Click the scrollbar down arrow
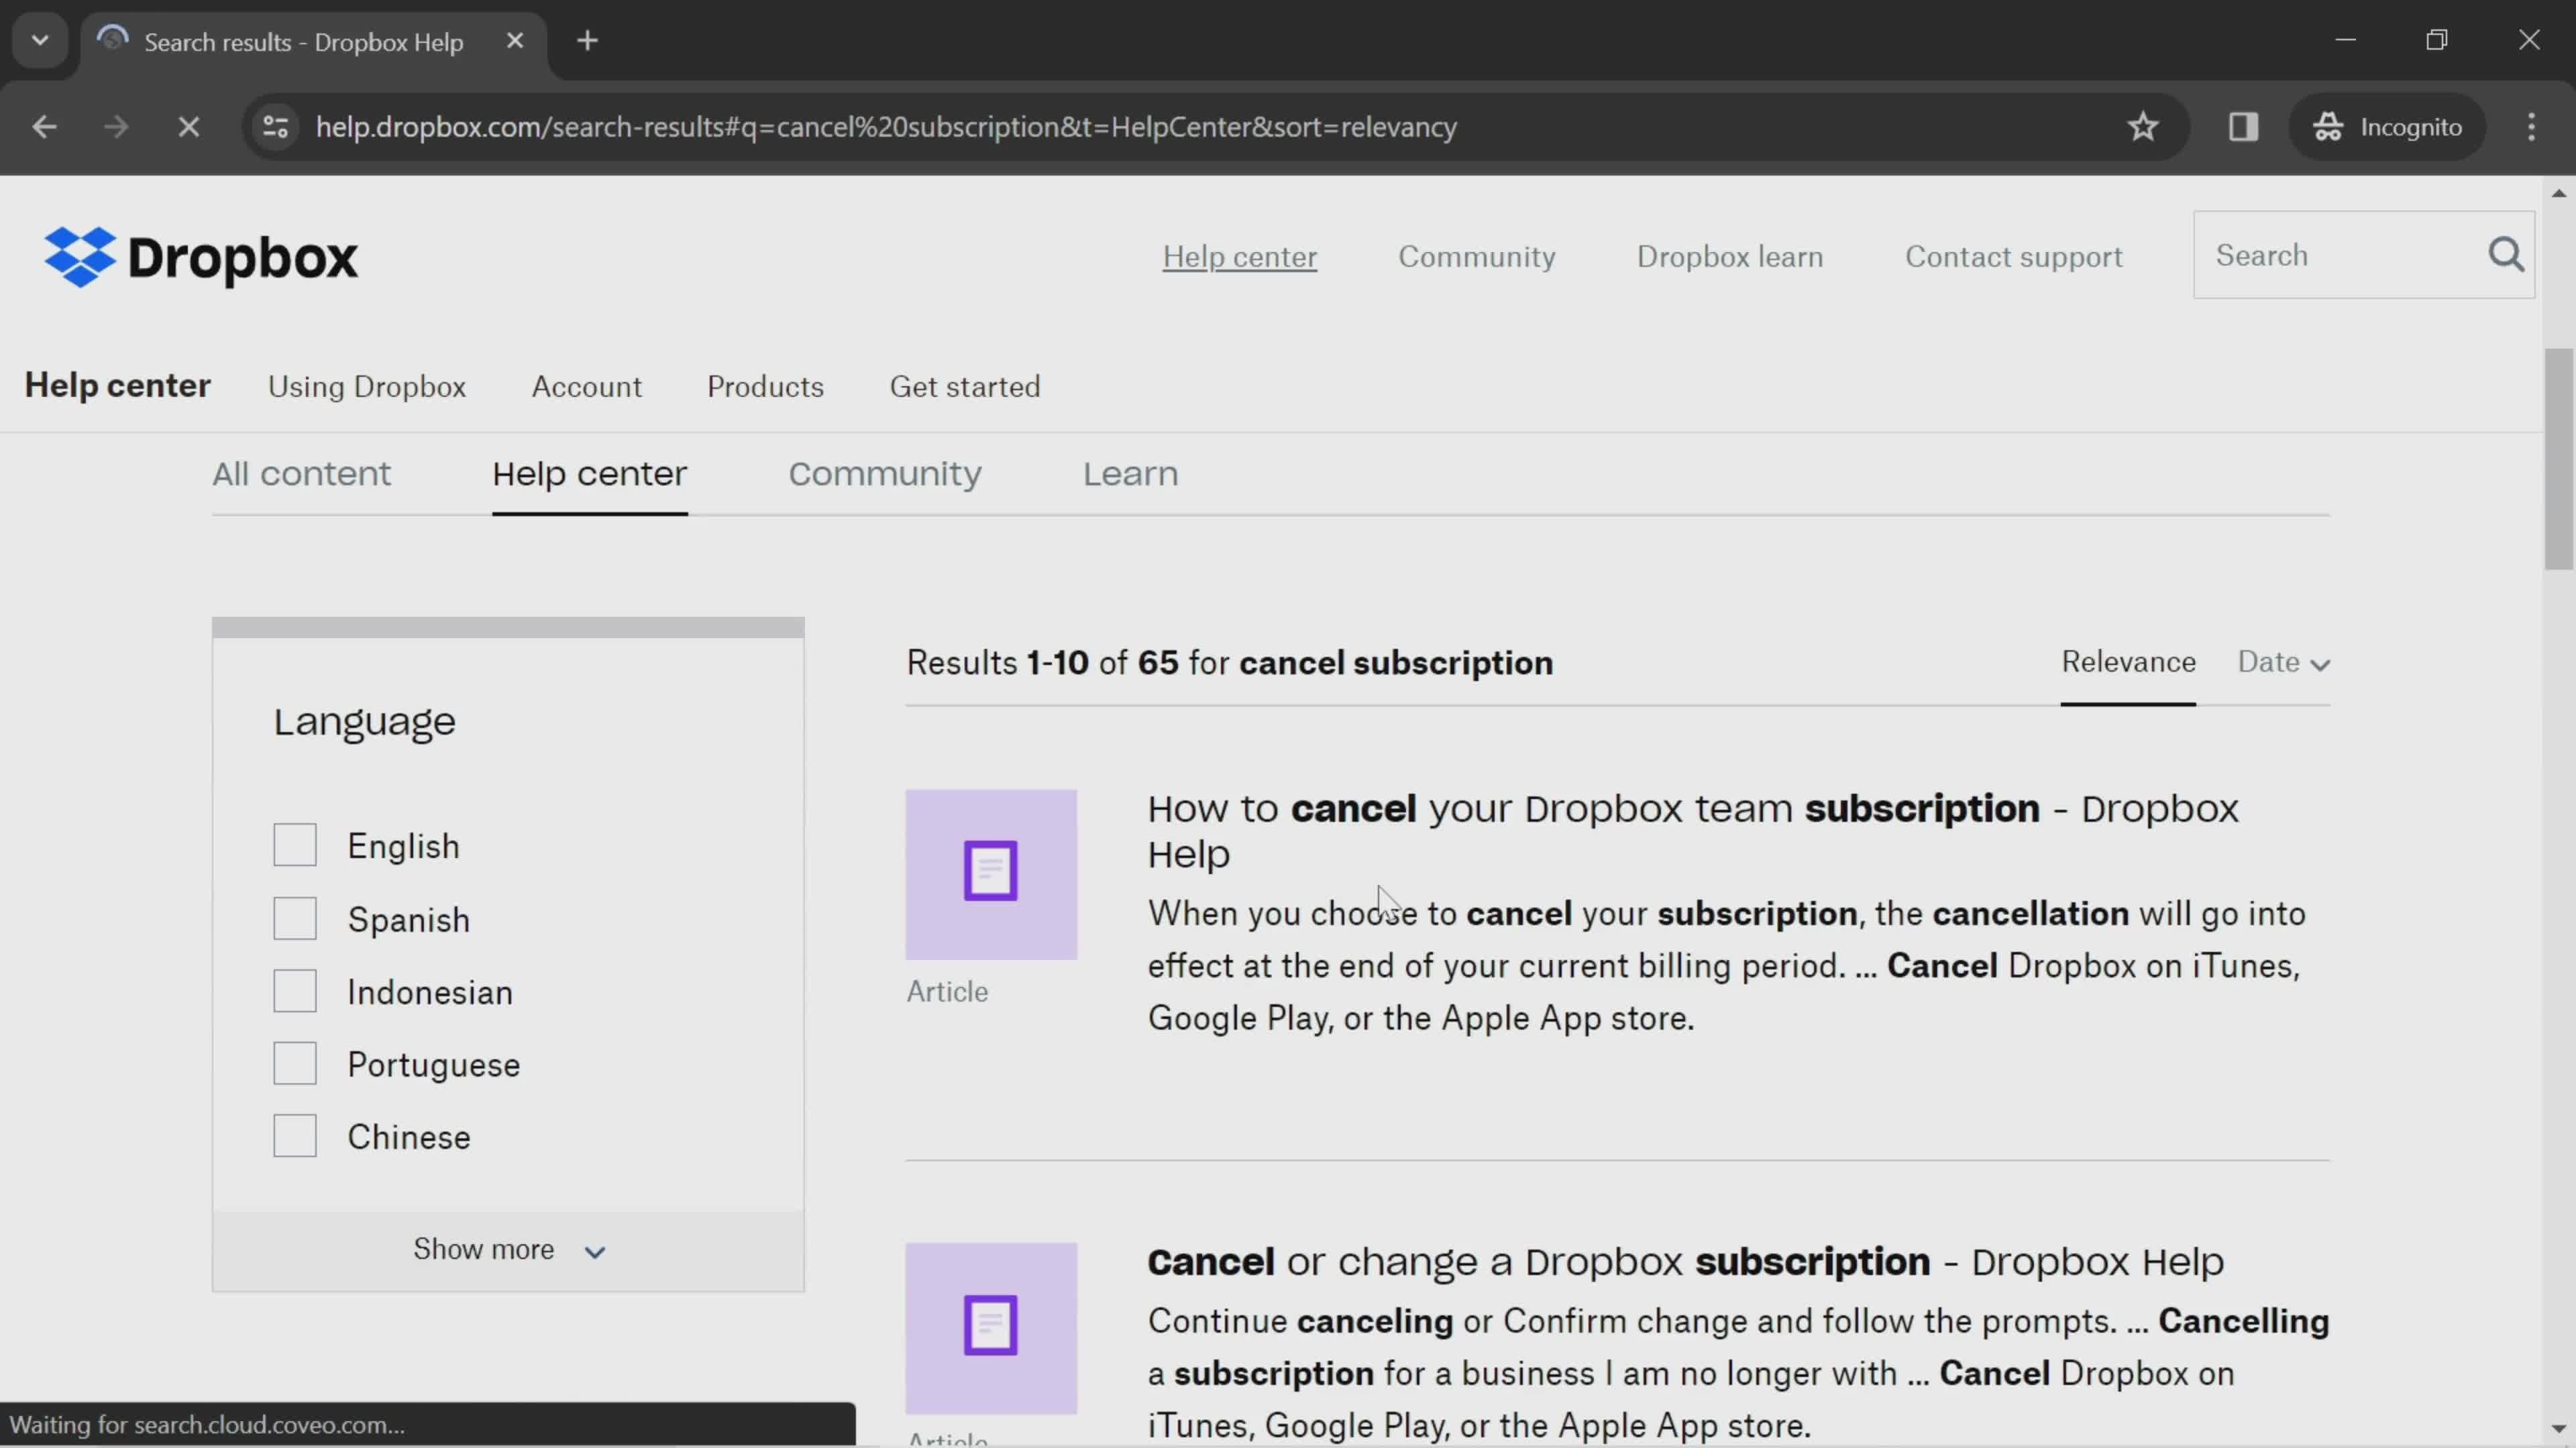The height and width of the screenshot is (1448, 2576). [x=2558, y=1429]
